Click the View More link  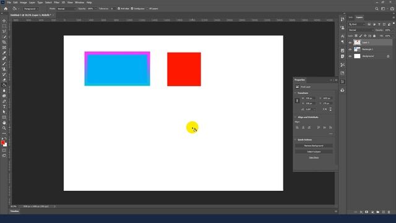[314, 158]
